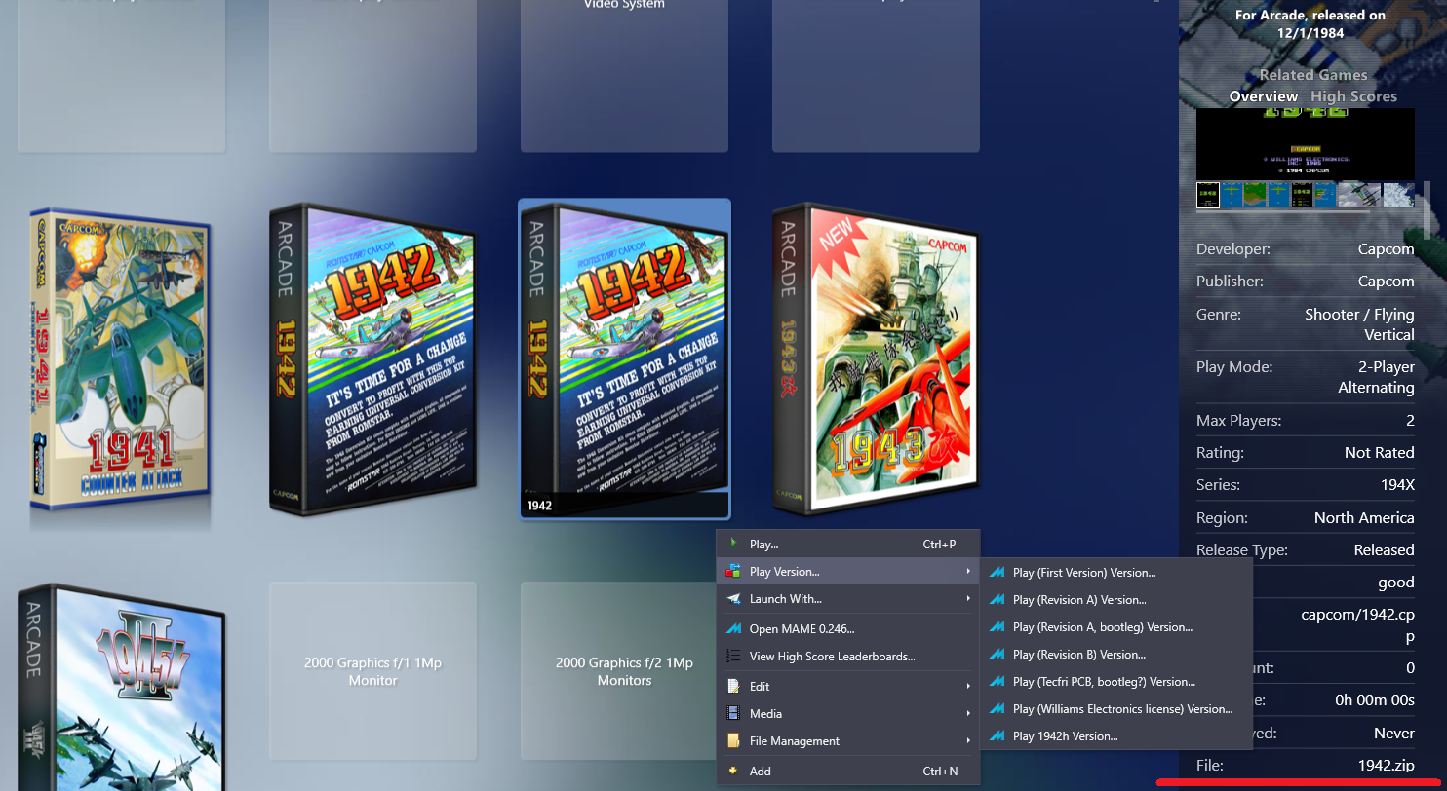The width and height of the screenshot is (1447, 791).
Task: Click the MAME icon for Tecfri PCB version
Action: click(x=997, y=682)
